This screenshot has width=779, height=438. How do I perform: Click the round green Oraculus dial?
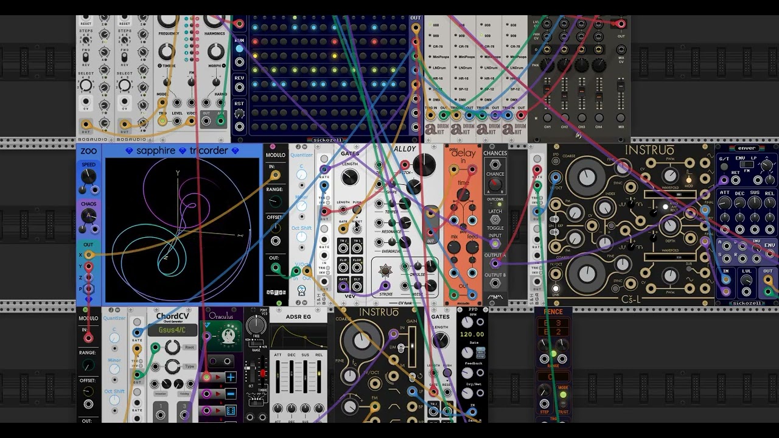pos(228,336)
